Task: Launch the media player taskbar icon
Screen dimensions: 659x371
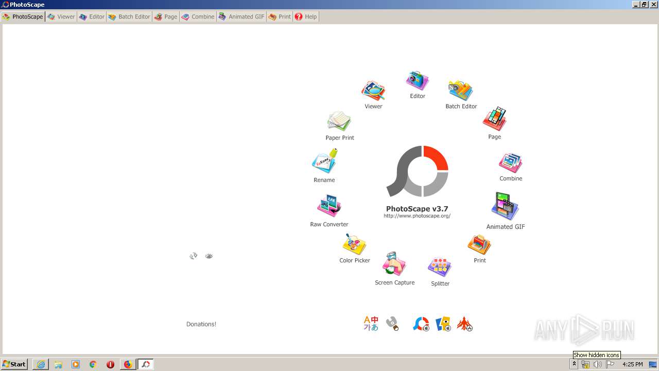Action: pyautogui.click(x=76, y=364)
